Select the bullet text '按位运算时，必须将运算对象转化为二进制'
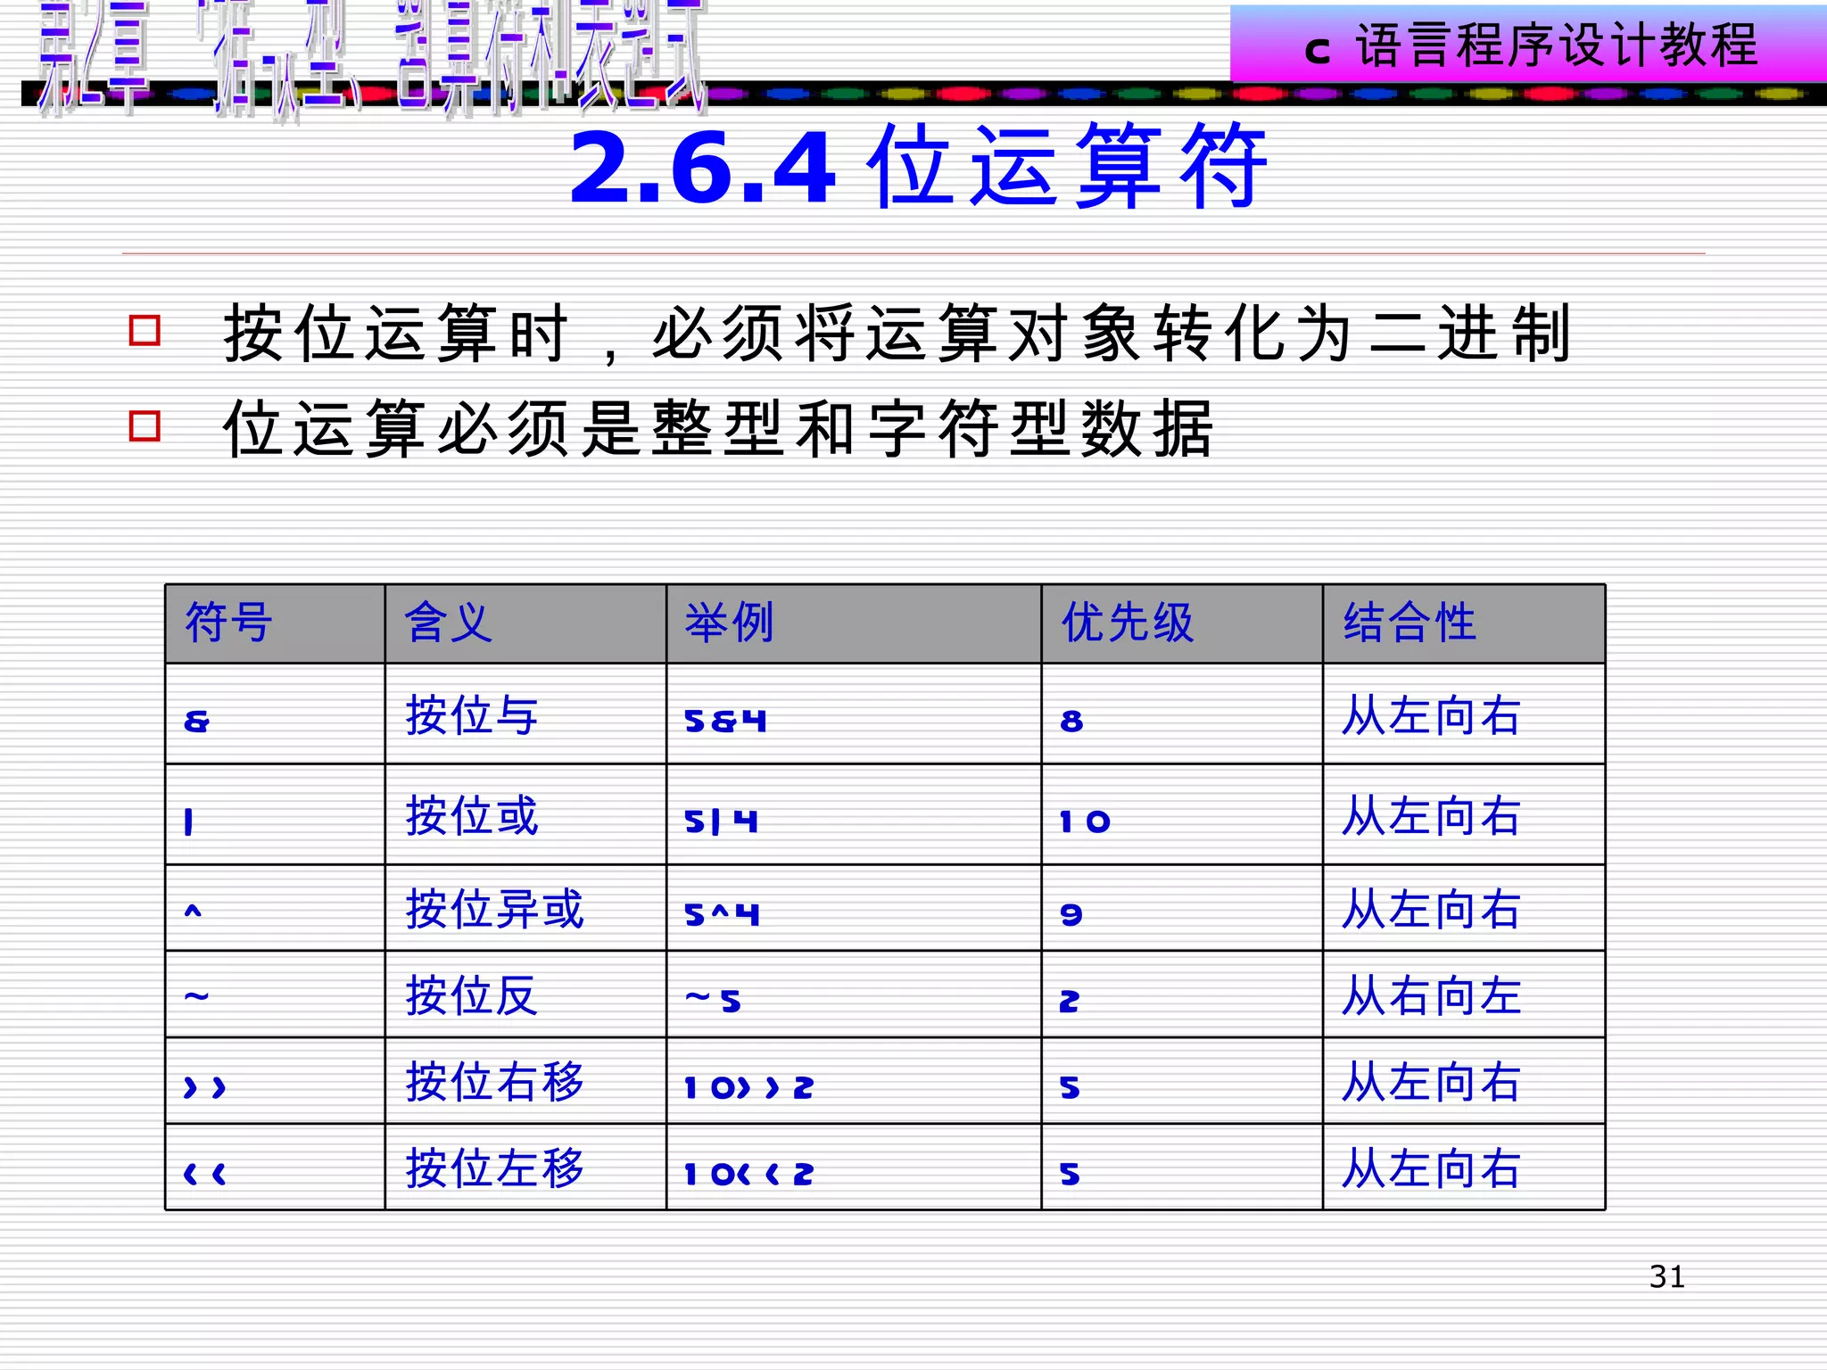 [897, 334]
